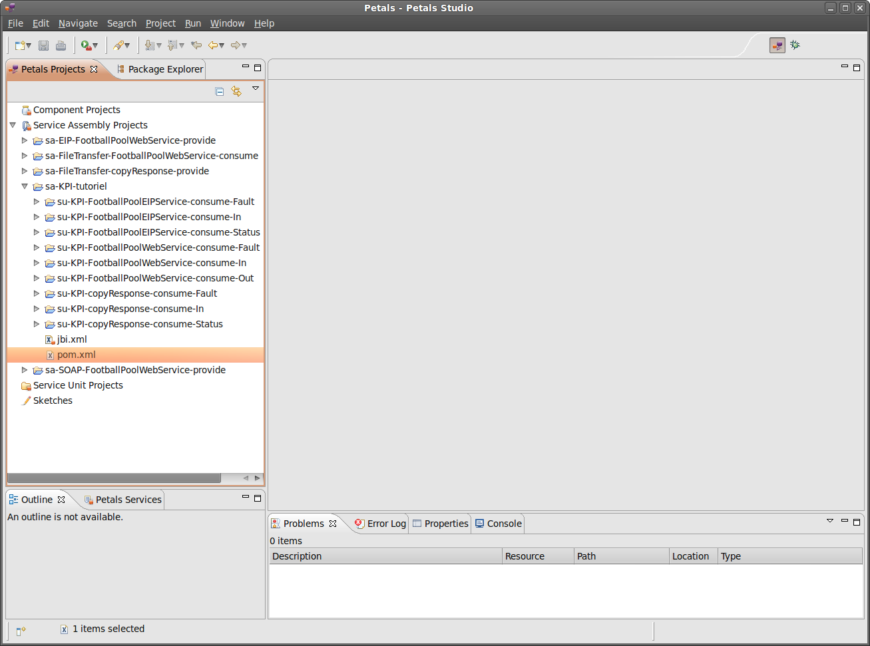The image size is (870, 646).
Task: Click the Back navigation arrow icon
Action: tap(213, 45)
